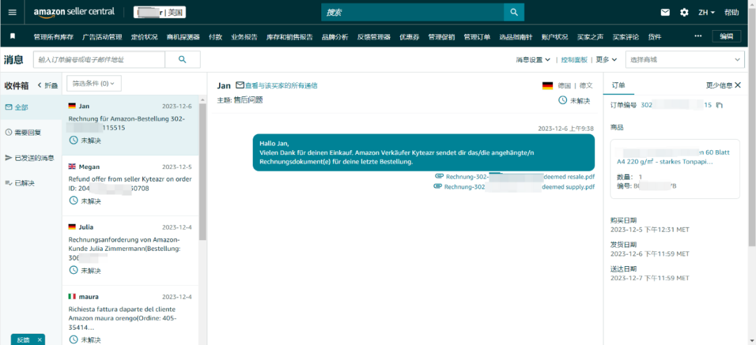
Task: Open the 选择商城 marketplace dropdown
Action: (684, 60)
